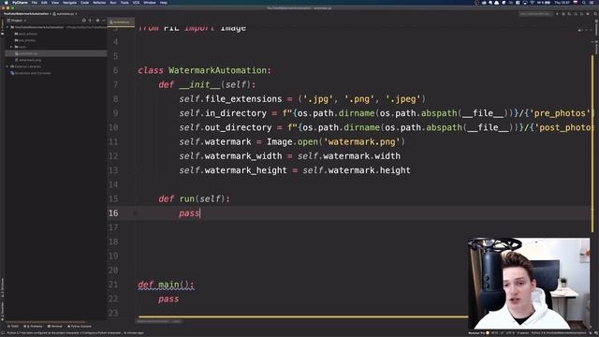Hide the Project panel with minus icon
Image resolution: width=599 pixels, height=337 pixels.
tap(104, 21)
